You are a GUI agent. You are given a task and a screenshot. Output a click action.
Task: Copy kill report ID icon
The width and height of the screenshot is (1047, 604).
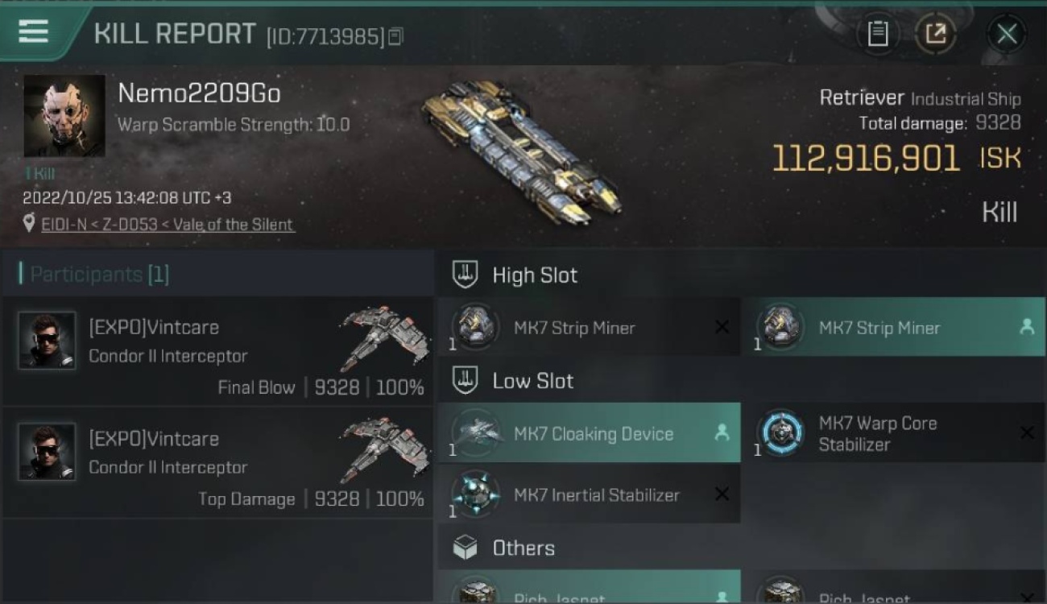point(395,36)
